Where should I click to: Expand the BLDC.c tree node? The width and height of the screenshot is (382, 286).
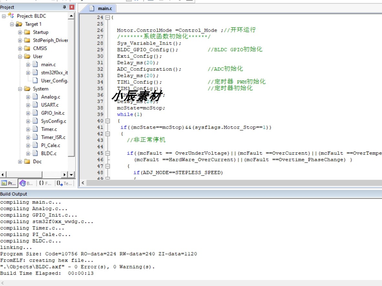(x=28, y=154)
